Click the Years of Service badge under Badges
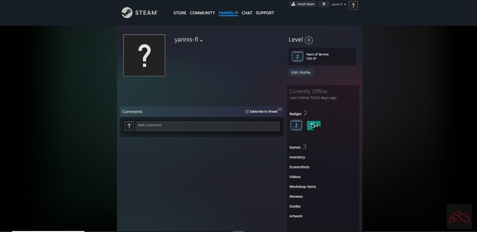The image size is (477, 232). point(296,125)
